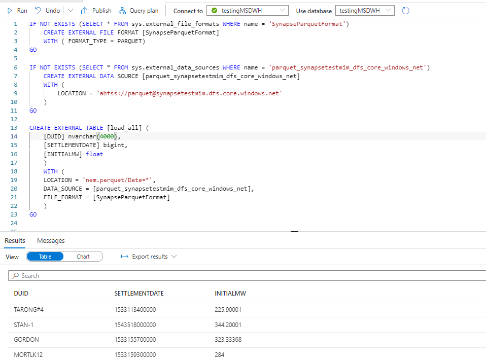Switch results view to Chart
Screen dimensions: 486x362
(x=83, y=257)
